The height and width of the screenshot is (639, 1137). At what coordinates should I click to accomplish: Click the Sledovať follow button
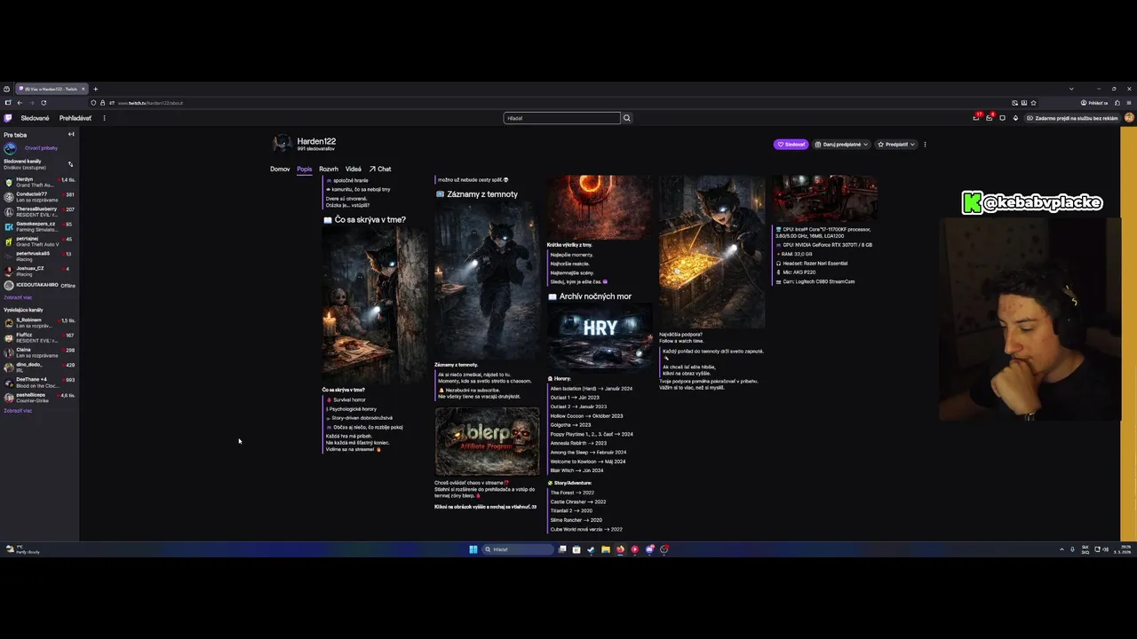(x=791, y=144)
